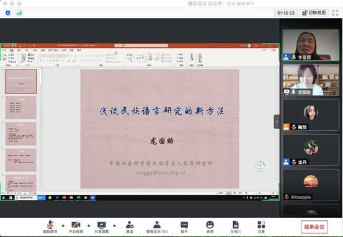Expand share options arrow beside 共享屏幕
Image resolution: width=343 pixels, height=237 pixels.
click(x=114, y=225)
